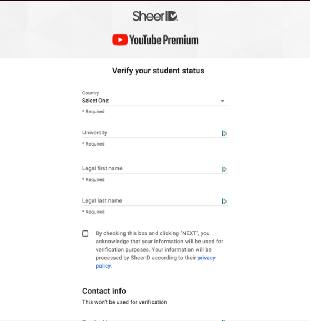The height and width of the screenshot is (321, 310).
Task: Expand the Country list using the arrow
Action: (x=222, y=101)
